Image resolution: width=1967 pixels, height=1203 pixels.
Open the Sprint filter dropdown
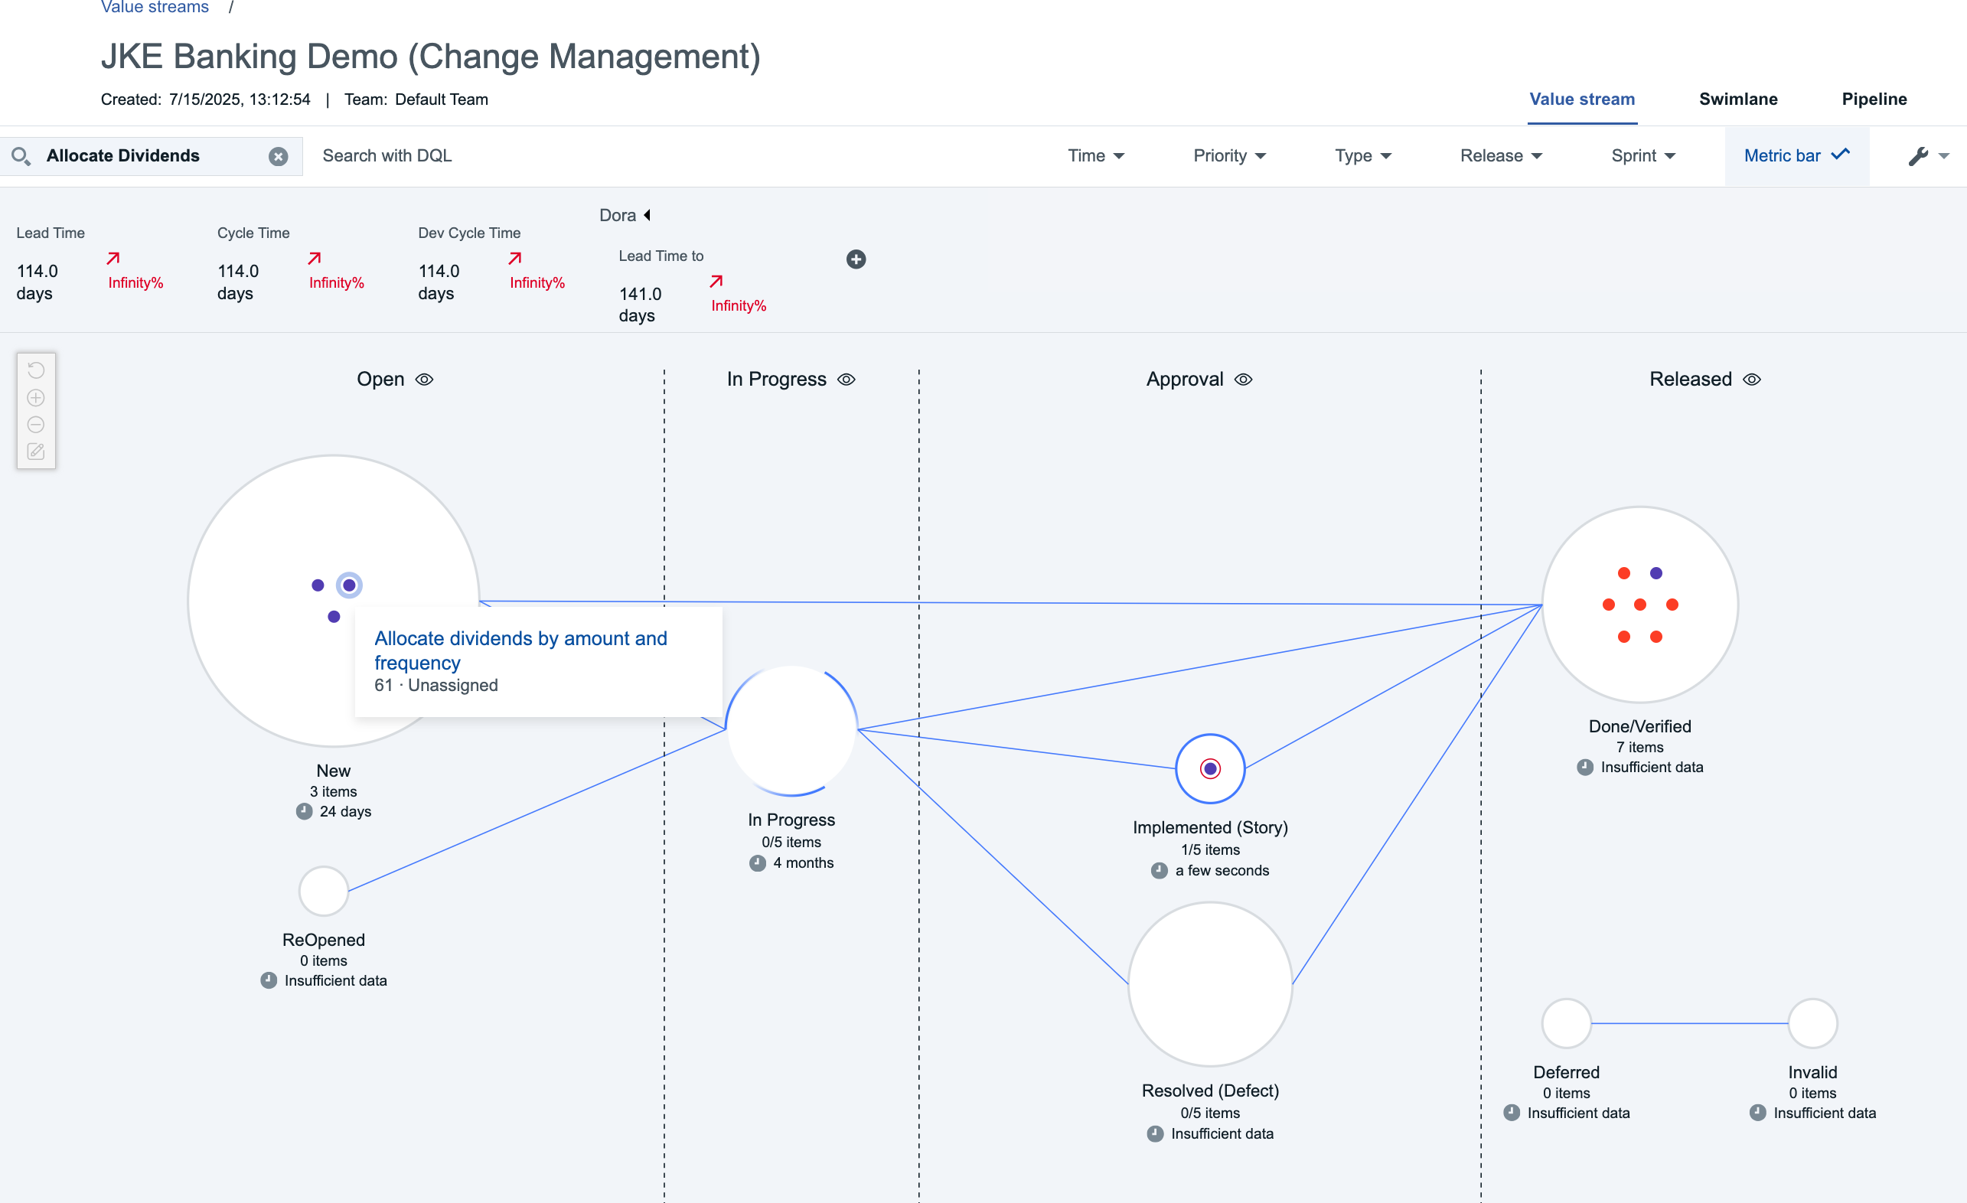click(1643, 155)
